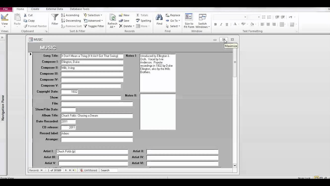The image size is (330, 186).
Task: Click the gridlines icon
Action: coord(282,24)
